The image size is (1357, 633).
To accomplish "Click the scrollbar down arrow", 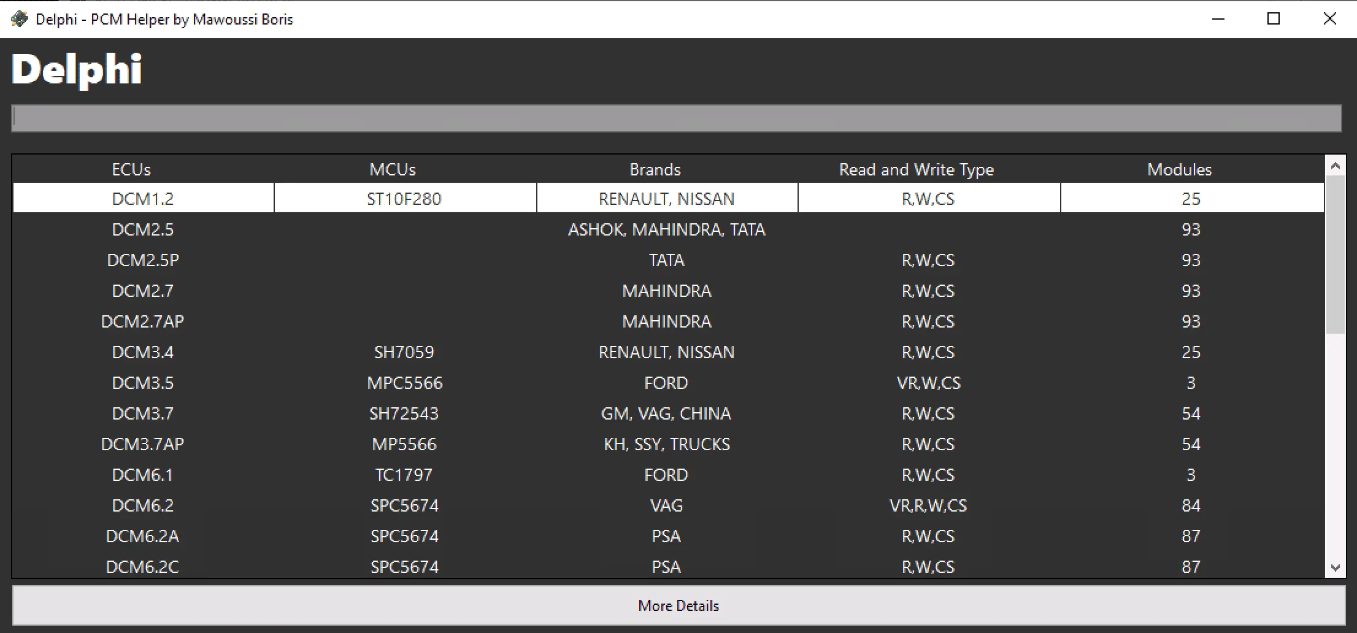I will pyautogui.click(x=1335, y=568).
